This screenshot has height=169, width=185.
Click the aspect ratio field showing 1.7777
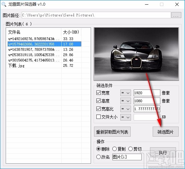(x=147, y=109)
